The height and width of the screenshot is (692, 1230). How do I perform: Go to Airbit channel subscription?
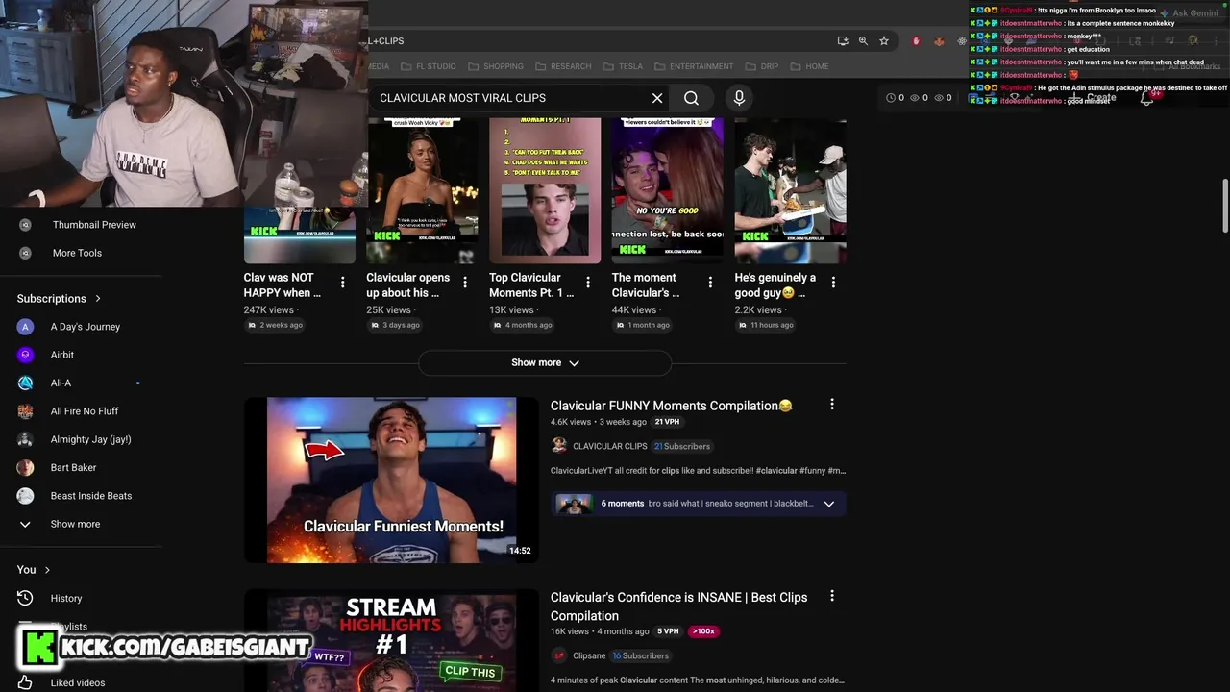pyautogui.click(x=62, y=355)
